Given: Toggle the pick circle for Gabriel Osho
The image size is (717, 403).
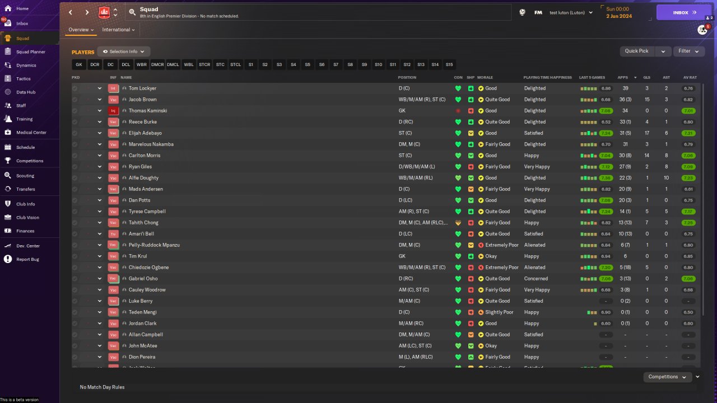Looking at the screenshot, I should pyautogui.click(x=75, y=279).
